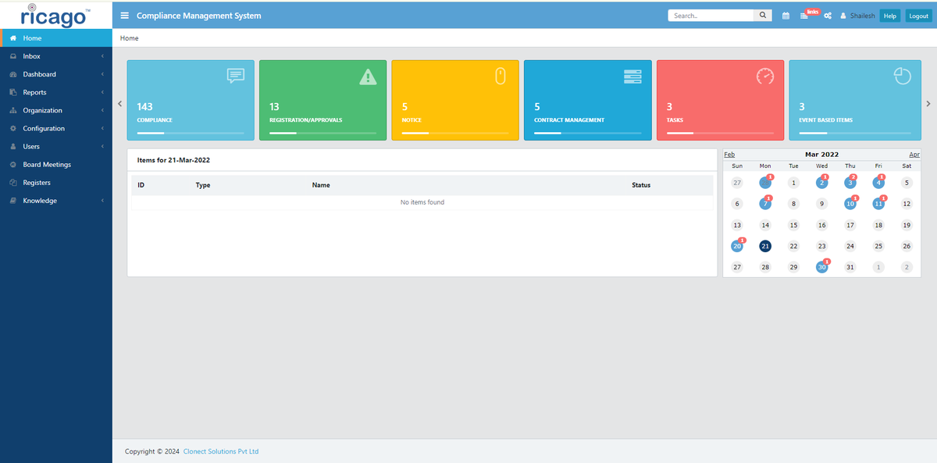This screenshot has height=463, width=937.
Task: Click the Compliance card progress bar
Action: coord(190,134)
